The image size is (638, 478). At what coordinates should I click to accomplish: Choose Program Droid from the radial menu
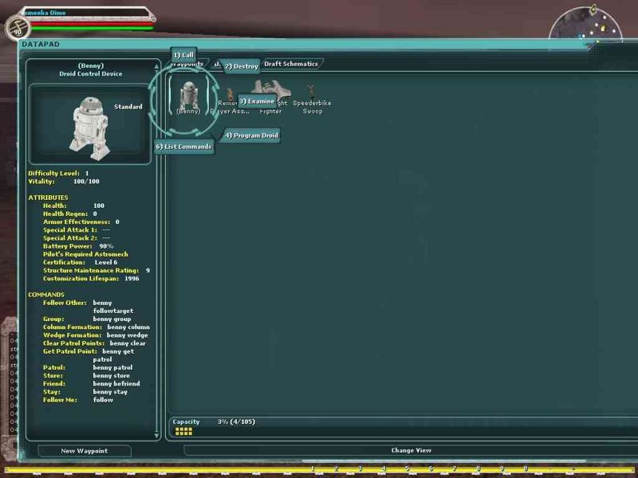251,135
